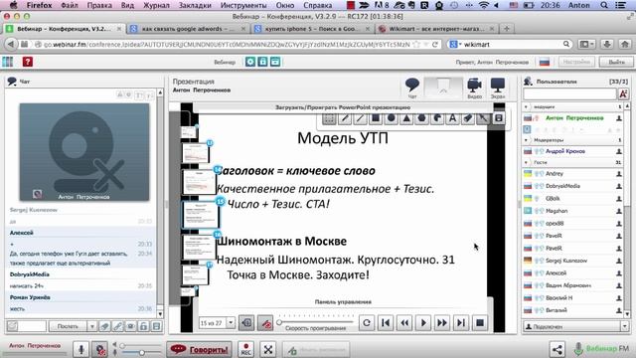Jump to the last slide button
The image size is (636, 358).
pos(461,322)
